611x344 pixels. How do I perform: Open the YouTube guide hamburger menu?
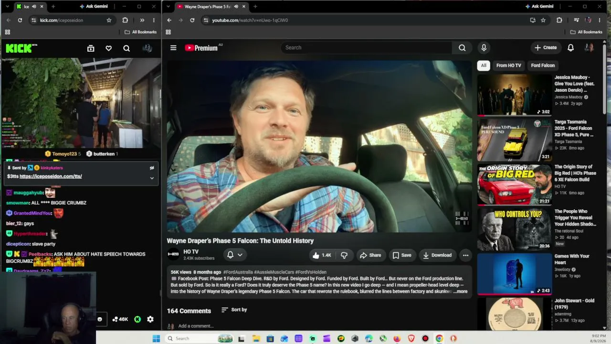coord(173,48)
